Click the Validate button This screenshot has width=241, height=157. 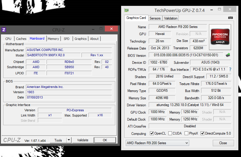(83, 140)
